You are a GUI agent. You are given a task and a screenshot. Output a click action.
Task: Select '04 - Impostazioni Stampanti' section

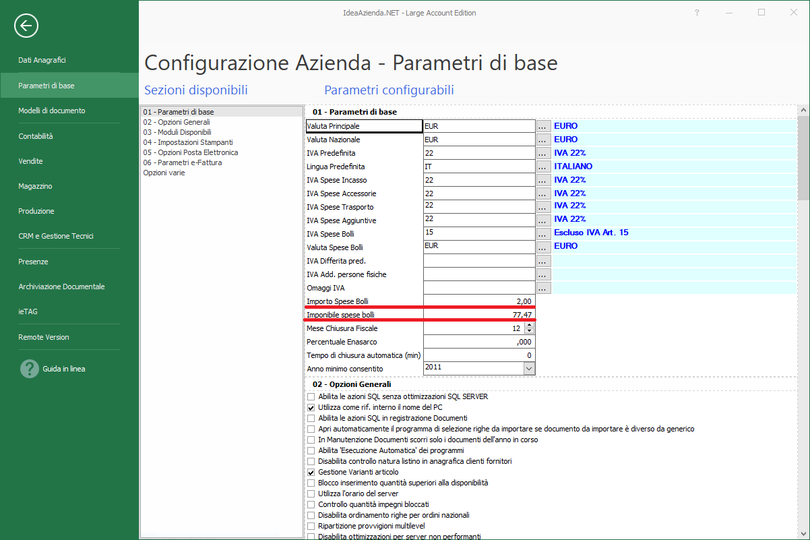(x=188, y=142)
